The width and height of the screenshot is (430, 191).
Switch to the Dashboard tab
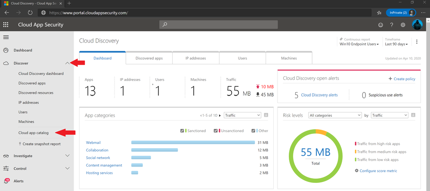102,58
